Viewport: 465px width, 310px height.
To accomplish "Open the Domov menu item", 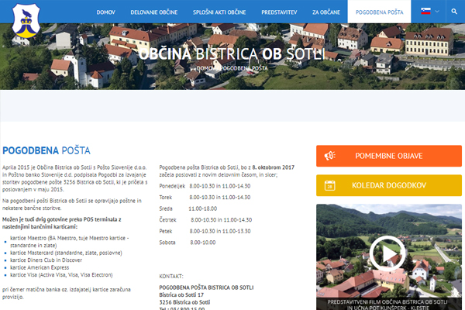I will [106, 12].
